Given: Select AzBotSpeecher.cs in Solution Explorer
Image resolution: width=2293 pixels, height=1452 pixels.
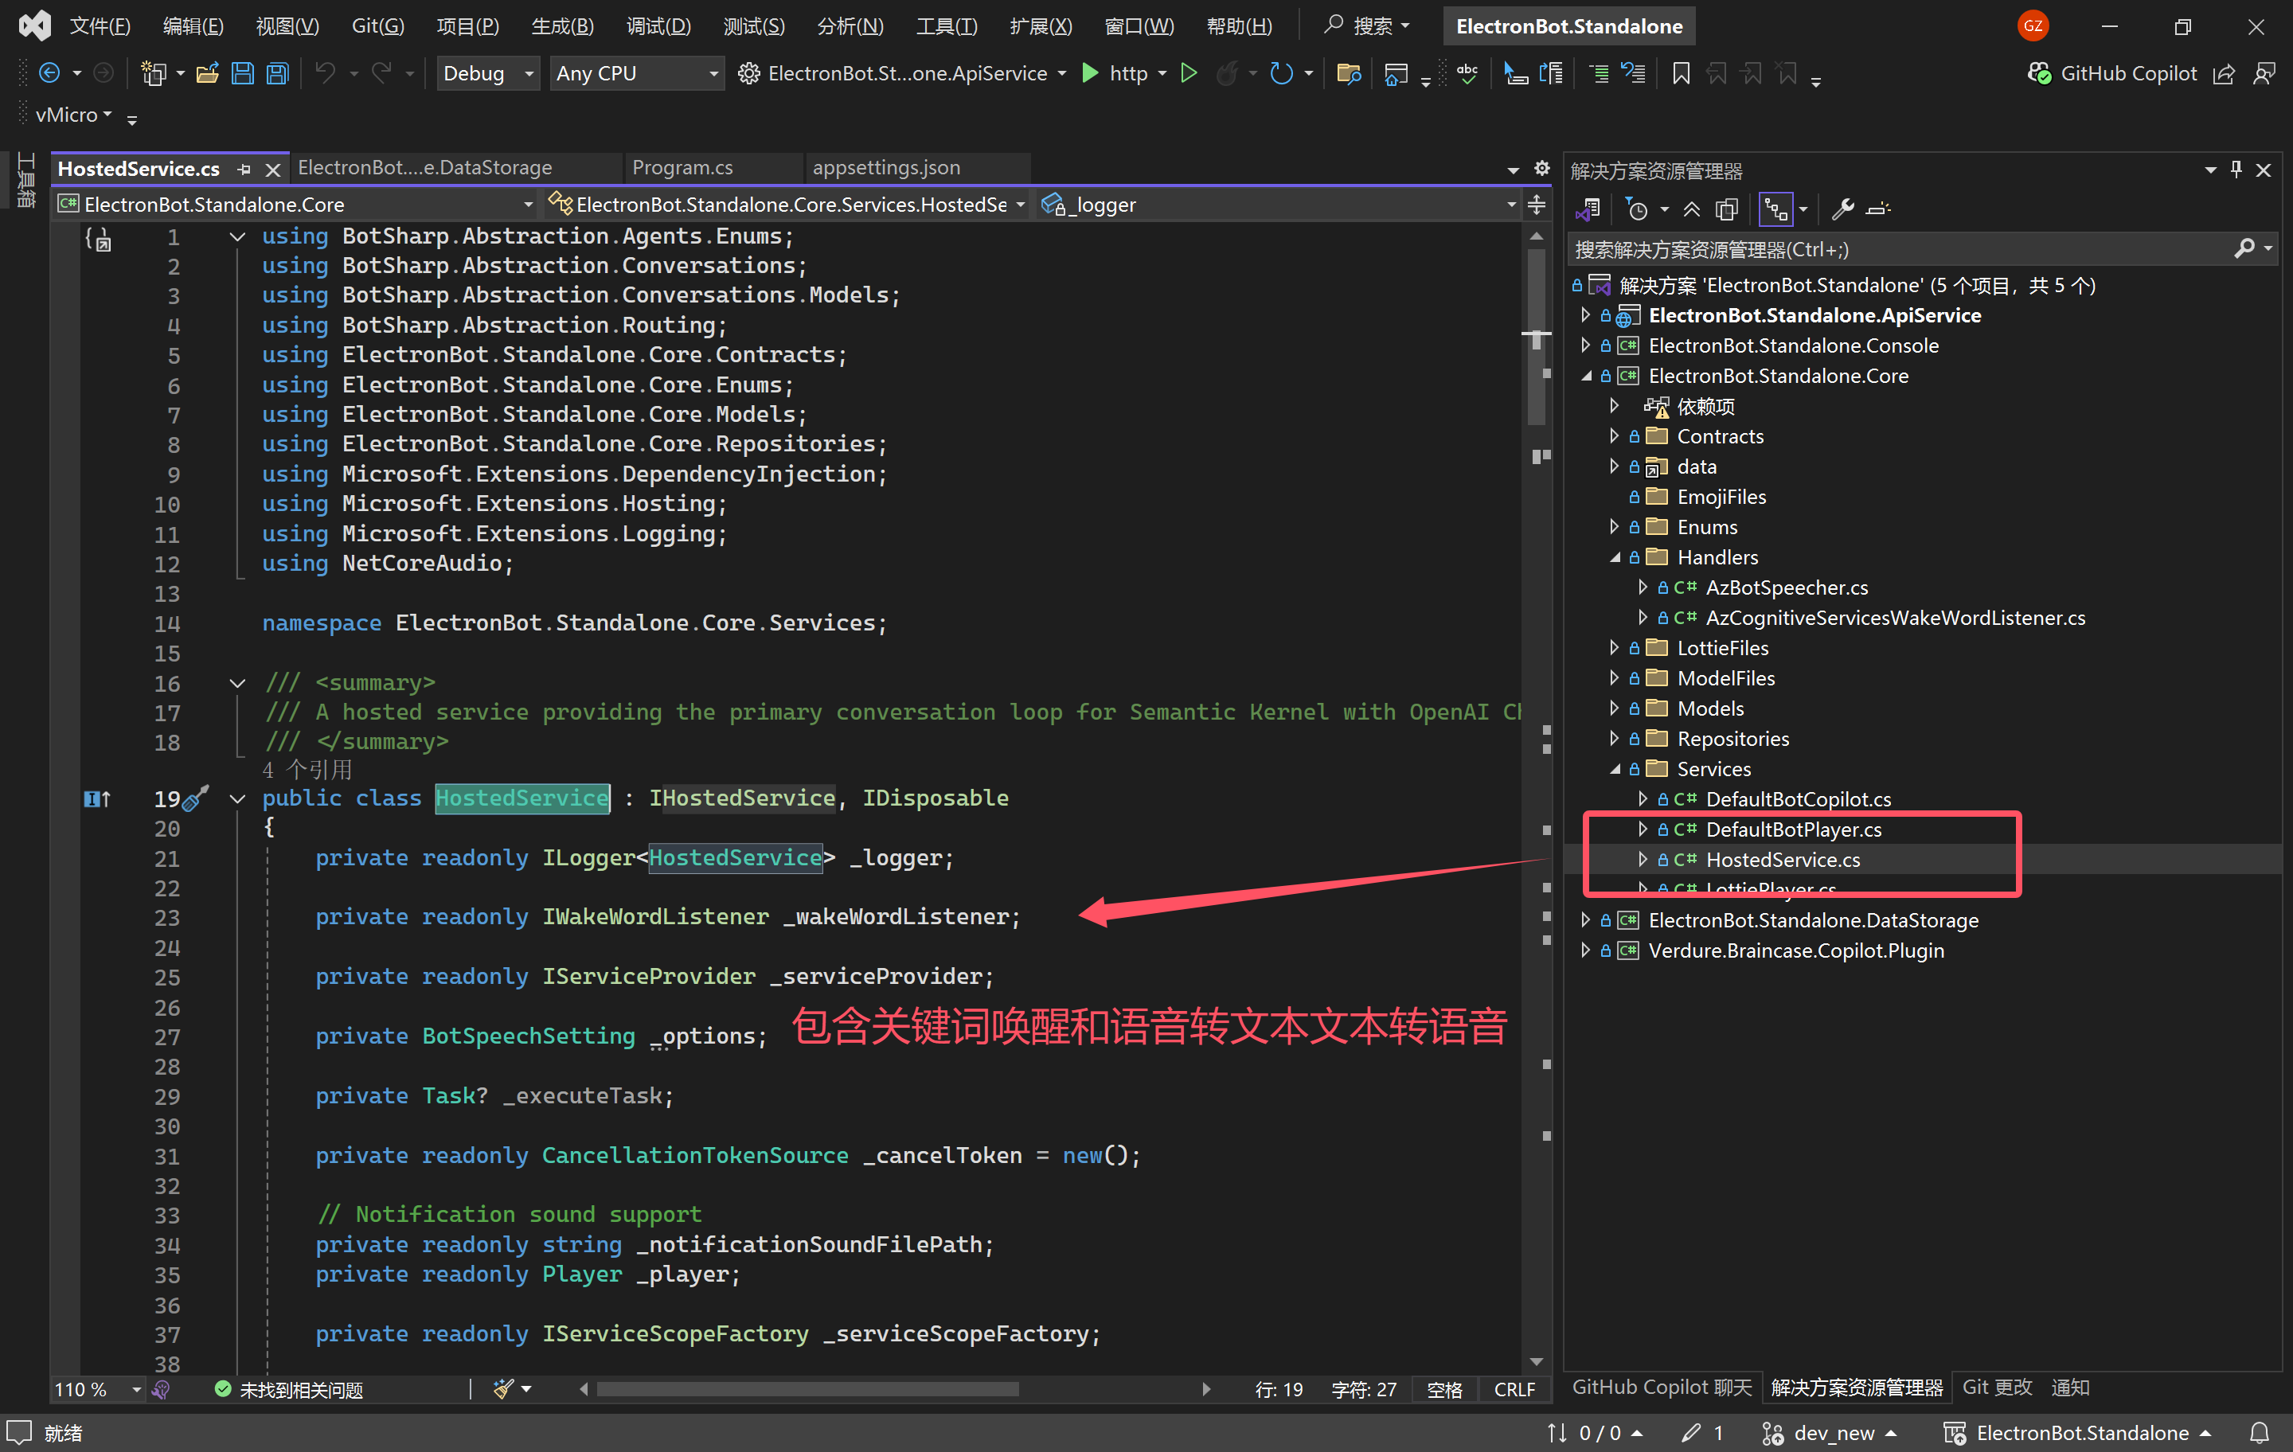Looking at the screenshot, I should 1786,588.
